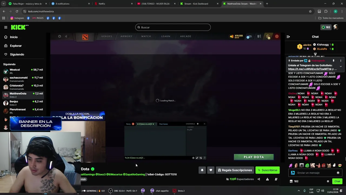
Task: Open the WATCH tab in Dota
Action: pyautogui.click(x=146, y=36)
